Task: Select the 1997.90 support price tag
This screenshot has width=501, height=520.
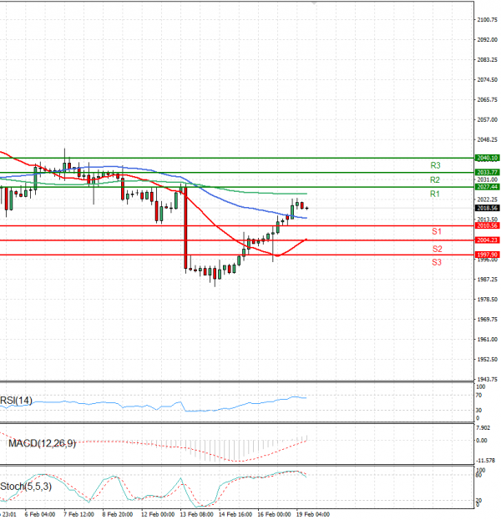Action: 487,255
